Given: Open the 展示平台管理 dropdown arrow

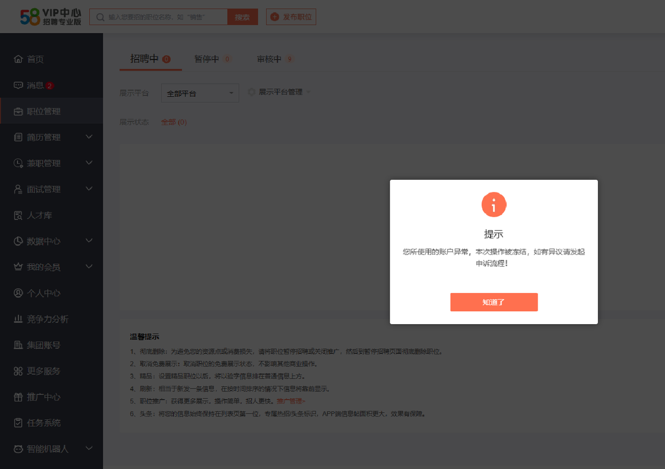Looking at the screenshot, I should pos(308,92).
